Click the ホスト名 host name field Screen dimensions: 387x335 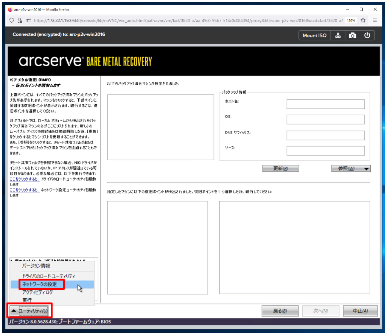[326, 104]
